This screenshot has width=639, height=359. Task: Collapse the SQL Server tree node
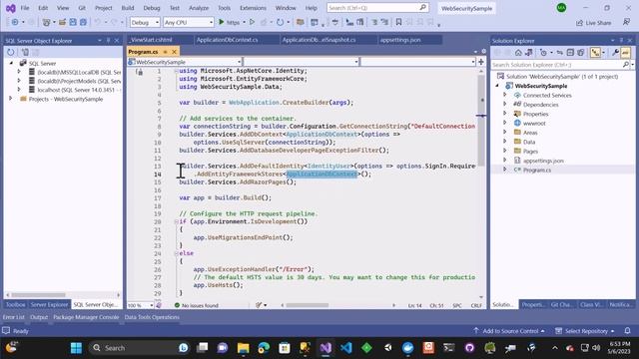click(11, 63)
